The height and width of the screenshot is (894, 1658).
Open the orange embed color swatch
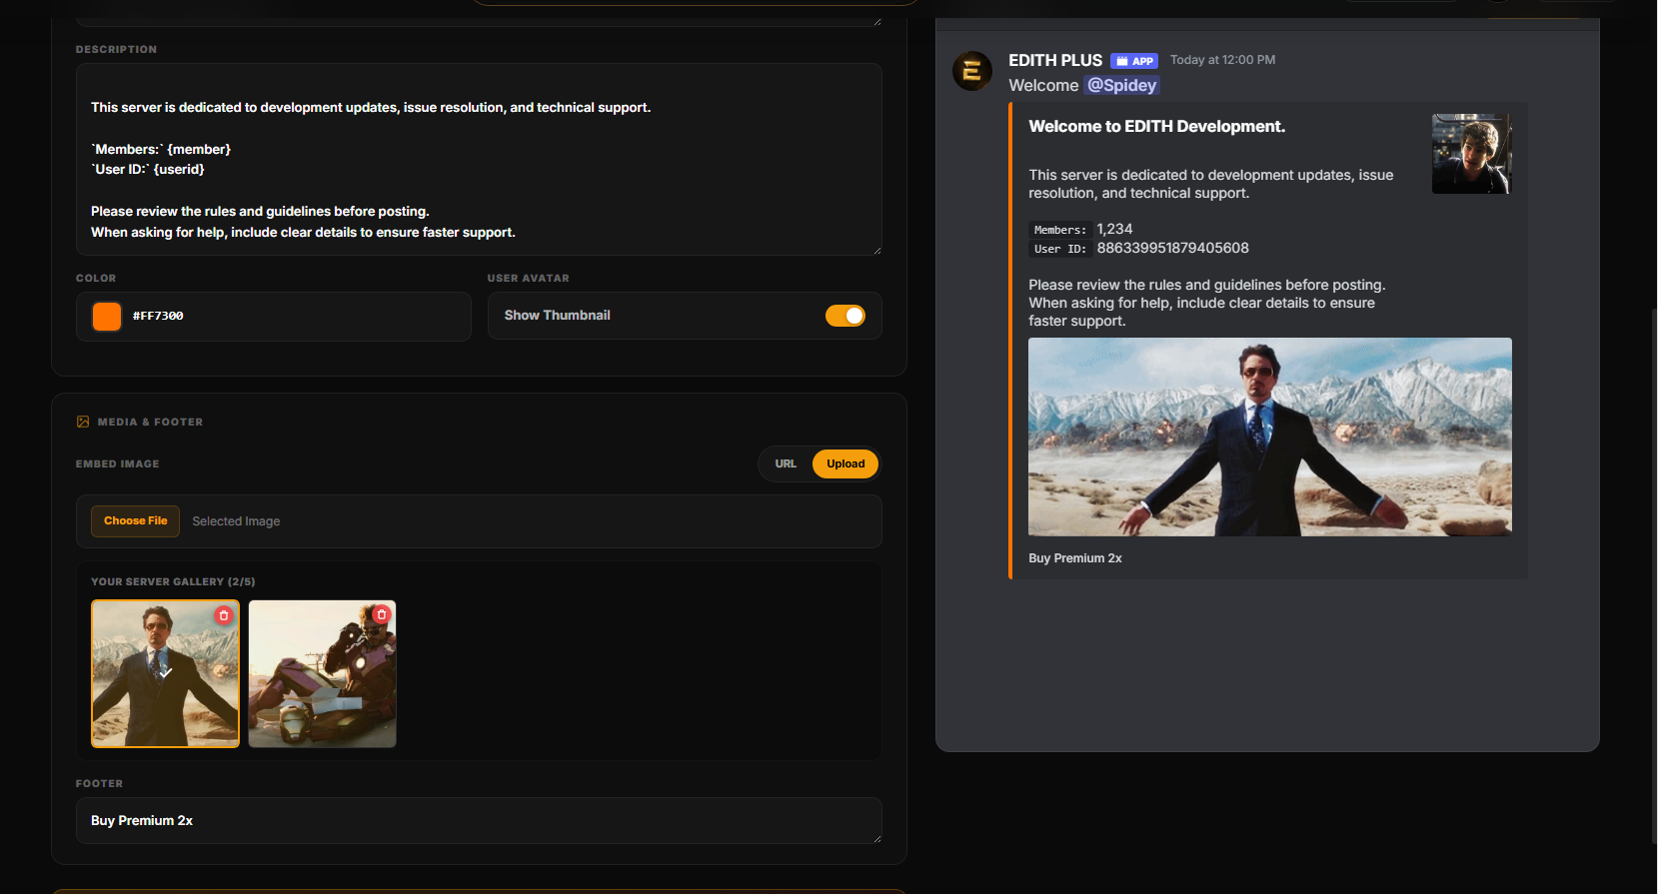point(107,317)
